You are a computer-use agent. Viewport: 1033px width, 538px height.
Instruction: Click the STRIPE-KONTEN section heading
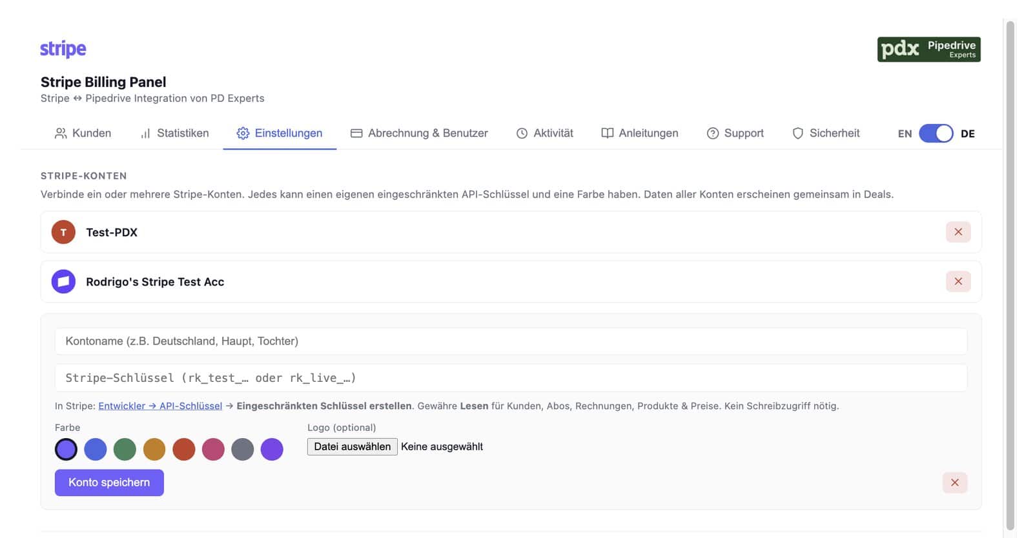84,175
